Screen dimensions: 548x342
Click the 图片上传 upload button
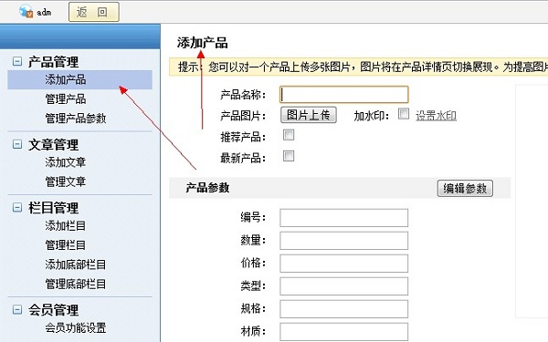[309, 115]
